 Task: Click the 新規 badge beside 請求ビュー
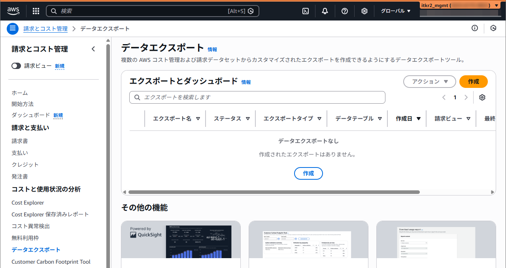pos(60,66)
